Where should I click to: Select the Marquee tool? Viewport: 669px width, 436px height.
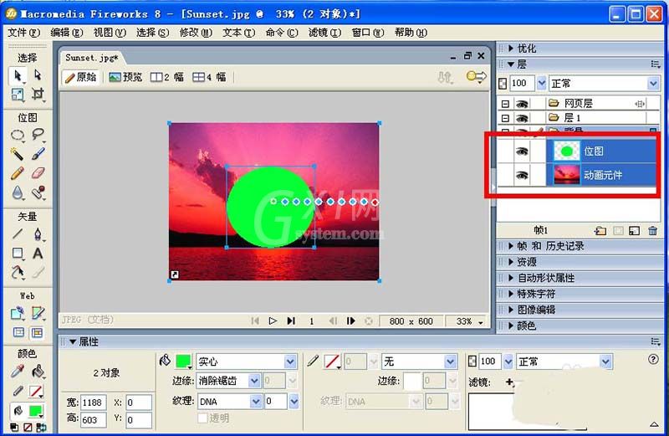tap(18, 135)
